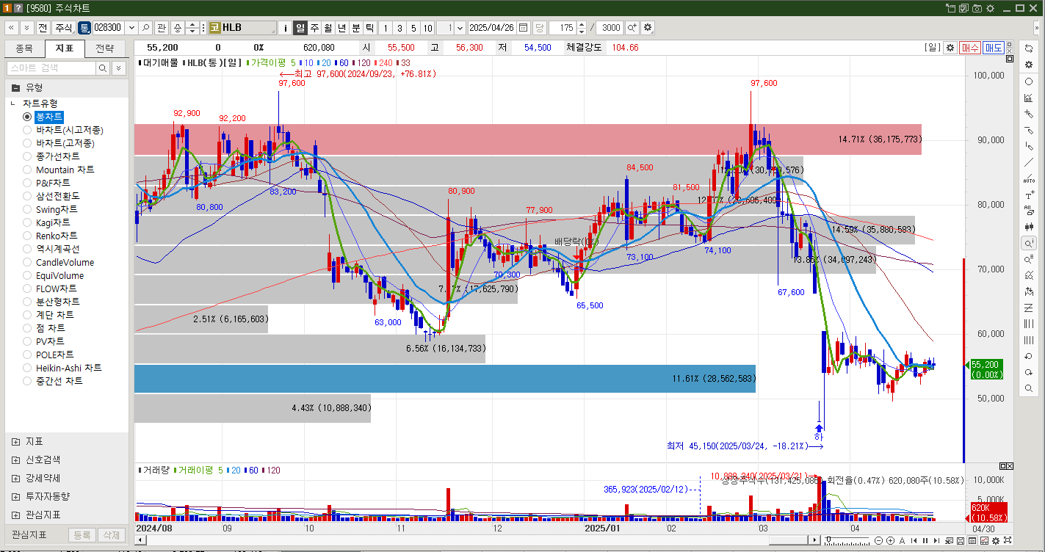Select the text insert T+ tool
1045x552 pixels.
pos(1029,195)
